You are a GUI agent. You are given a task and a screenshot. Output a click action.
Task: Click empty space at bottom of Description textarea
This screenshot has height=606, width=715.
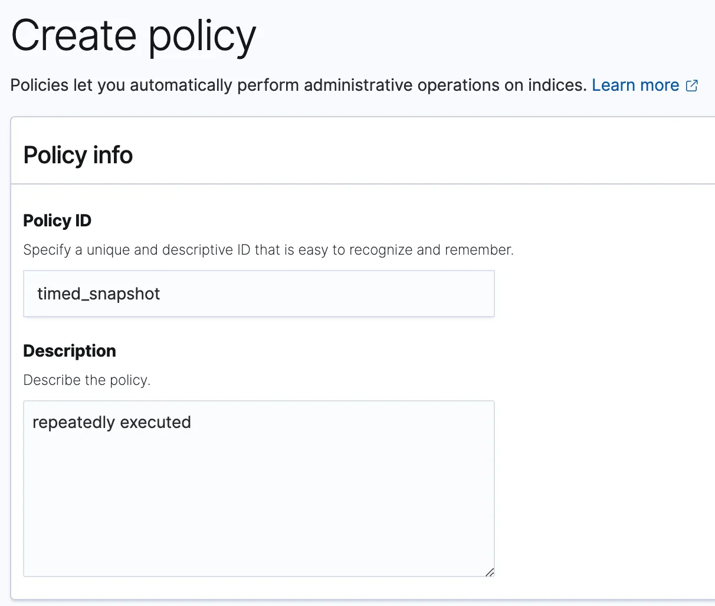[258, 542]
